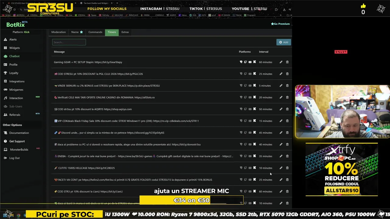Open the Extras tab
This screenshot has height=219, width=390.
click(x=125, y=32)
